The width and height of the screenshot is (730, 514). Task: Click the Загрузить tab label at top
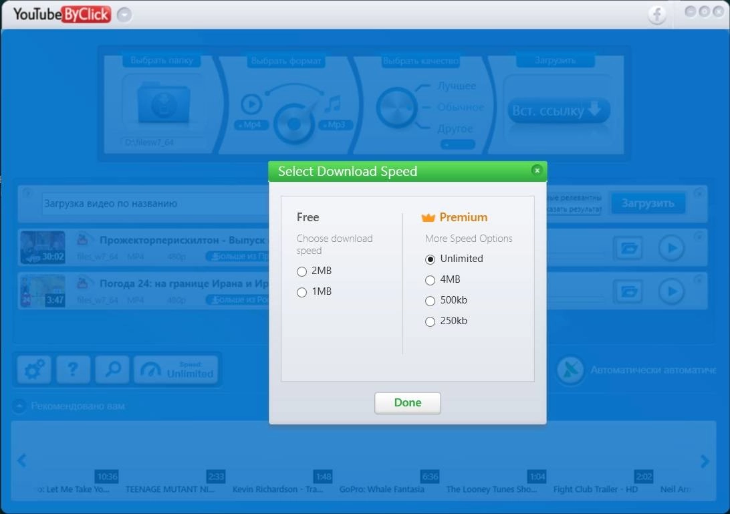[555, 61]
